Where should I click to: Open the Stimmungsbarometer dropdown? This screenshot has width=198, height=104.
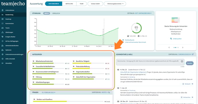115,4
